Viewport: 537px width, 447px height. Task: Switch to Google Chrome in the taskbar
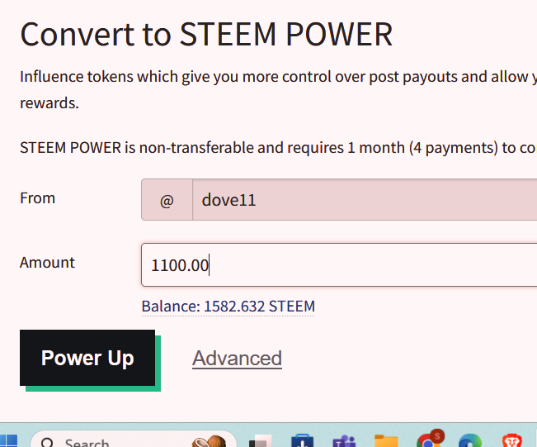428,442
